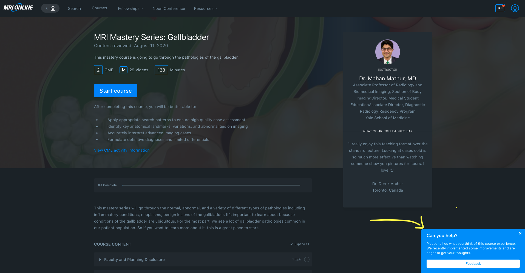525x273 pixels.
Task: Expand all course content sections
Action: pyautogui.click(x=299, y=244)
